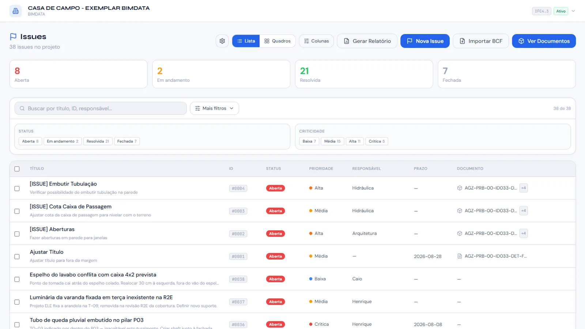This screenshot has height=329, width=585.
Task: Check the Embutir Tubulação issue checkbox
Action: [17, 188]
